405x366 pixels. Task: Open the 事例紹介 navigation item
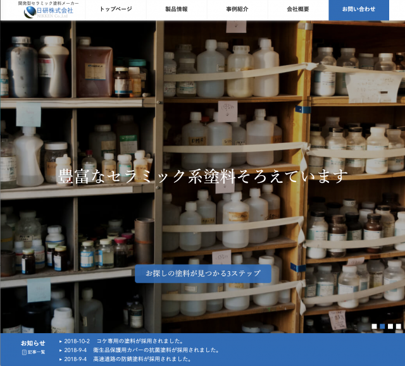[x=237, y=9]
